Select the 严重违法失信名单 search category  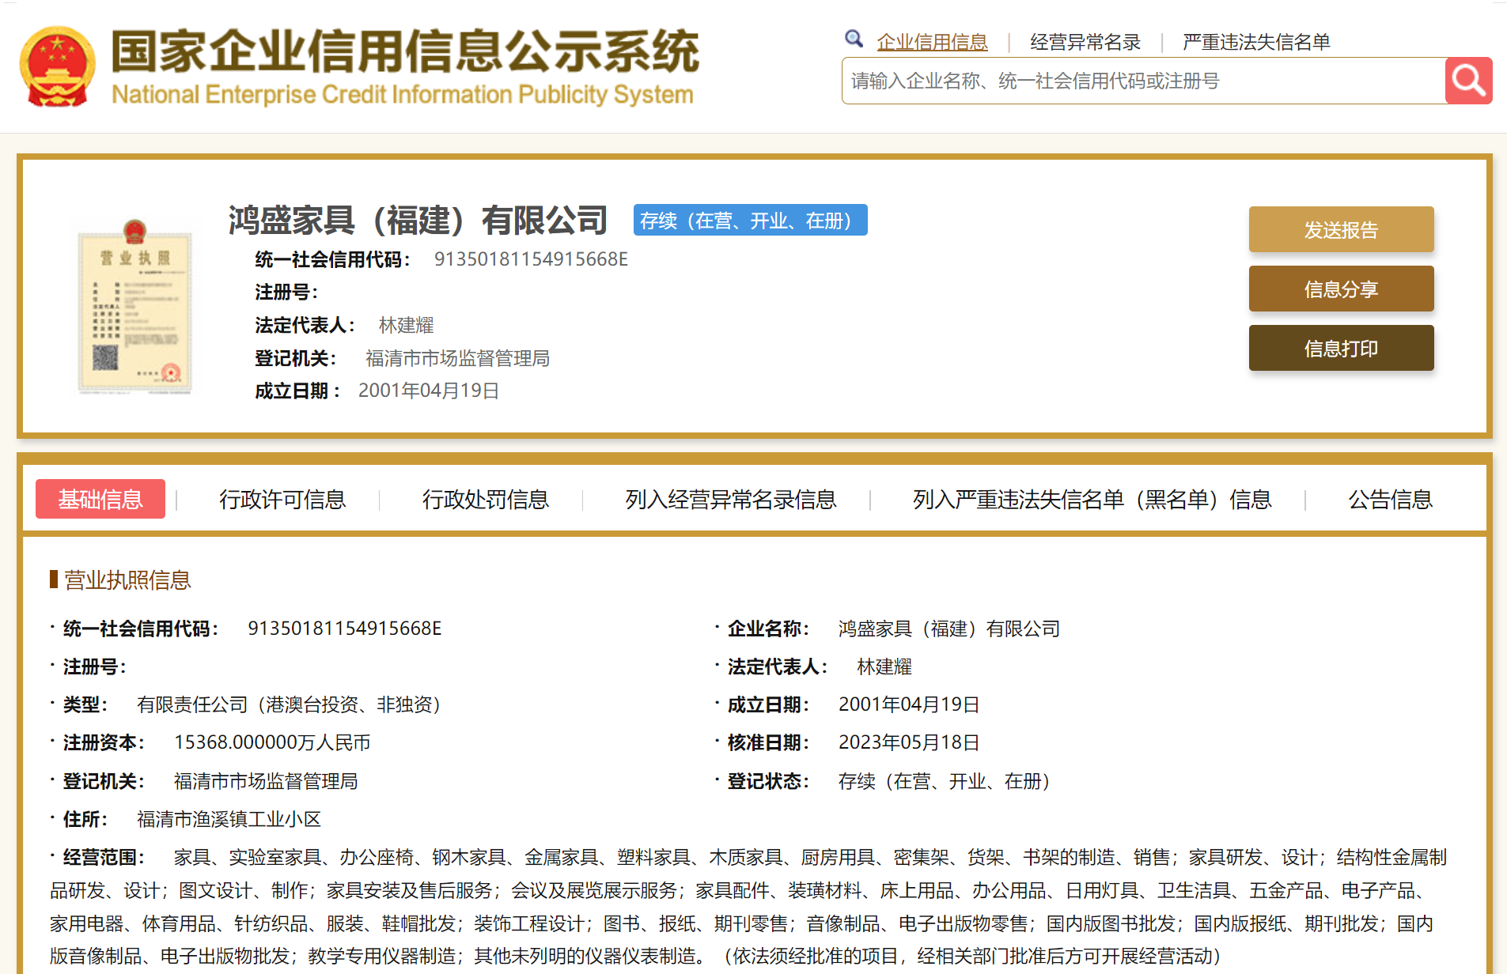(x=1256, y=42)
